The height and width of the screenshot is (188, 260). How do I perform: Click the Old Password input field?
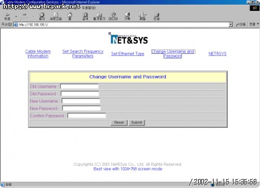80,94
